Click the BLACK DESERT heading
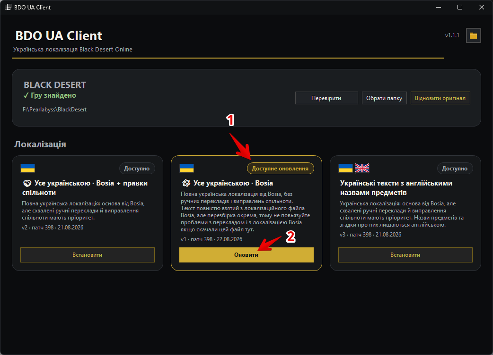 [55, 85]
